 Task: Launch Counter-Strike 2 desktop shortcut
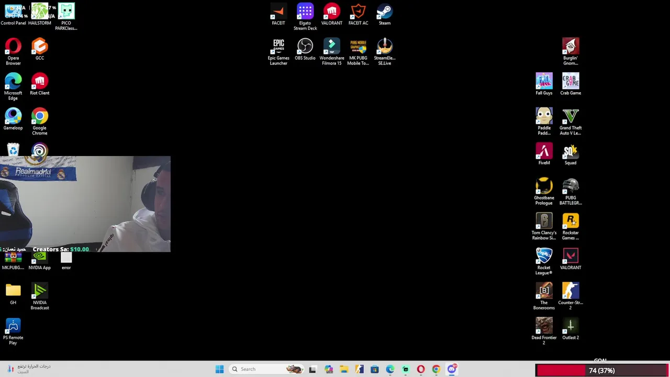click(571, 296)
